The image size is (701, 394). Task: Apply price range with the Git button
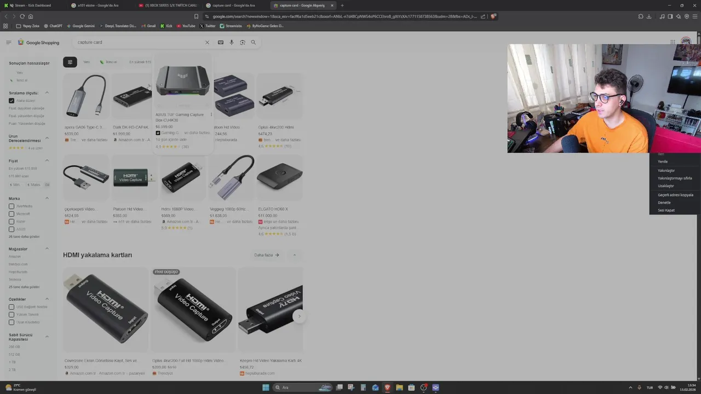(47, 185)
